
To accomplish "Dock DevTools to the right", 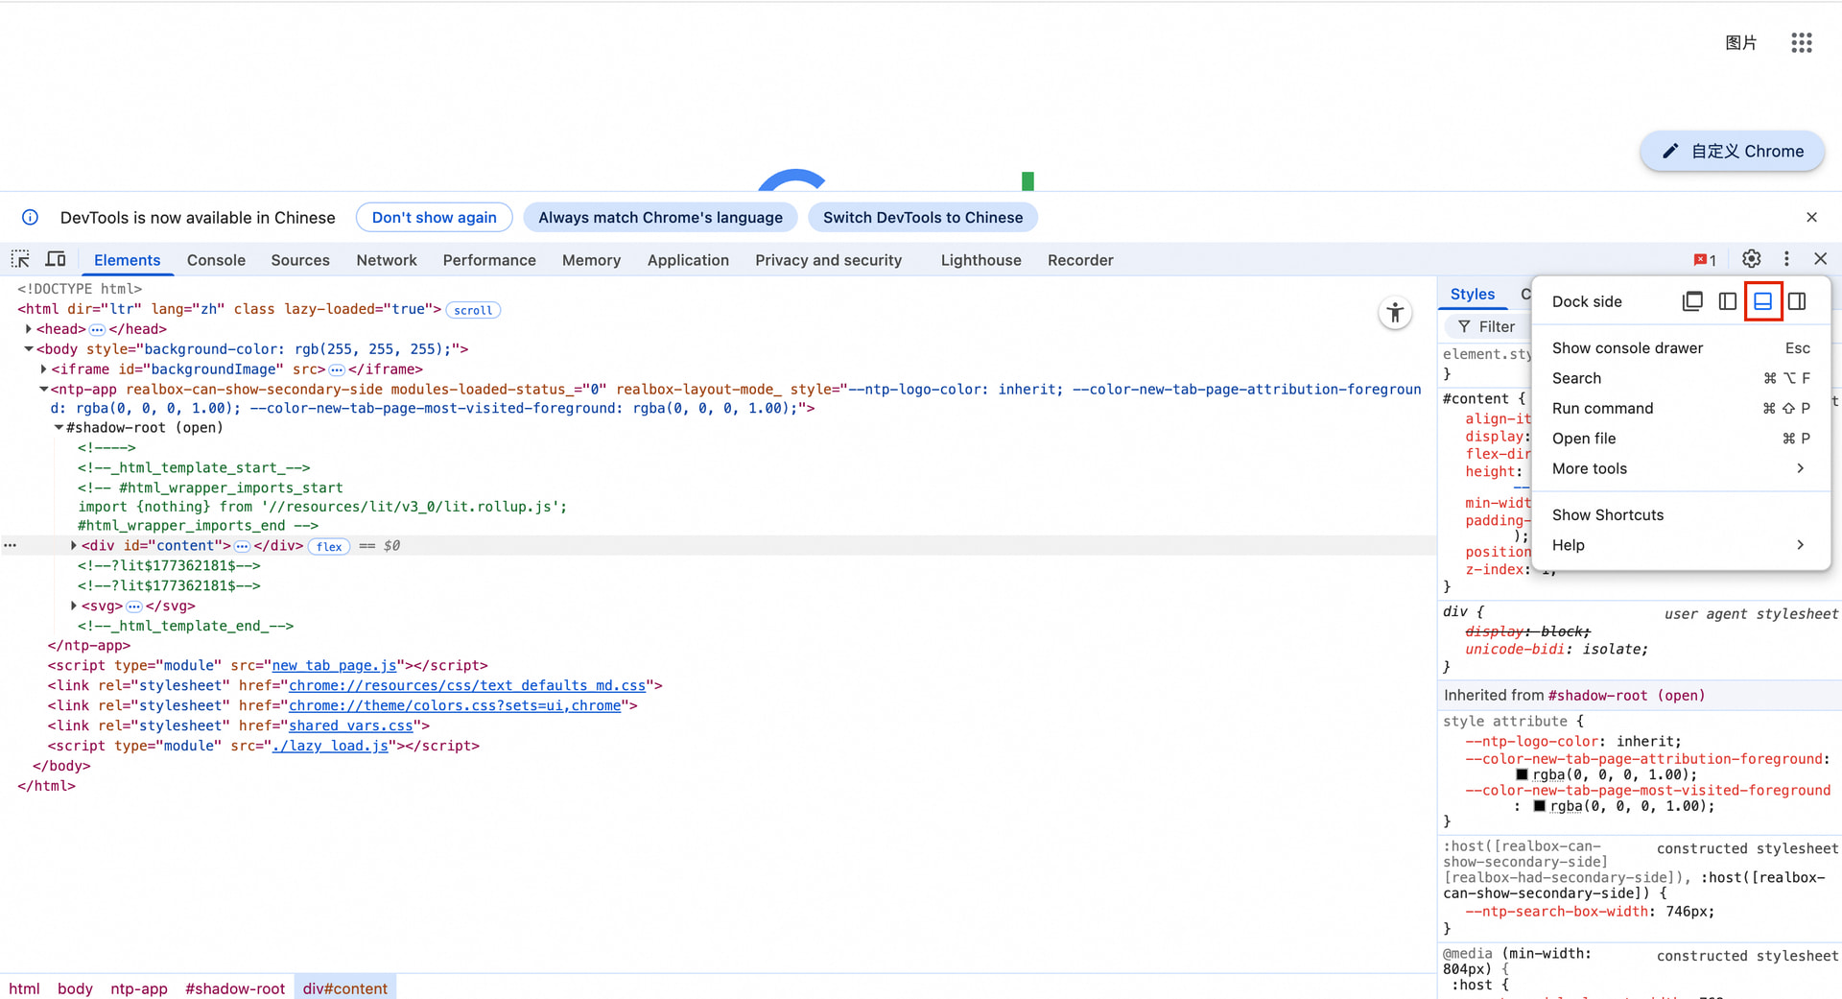I will pos(1797,301).
